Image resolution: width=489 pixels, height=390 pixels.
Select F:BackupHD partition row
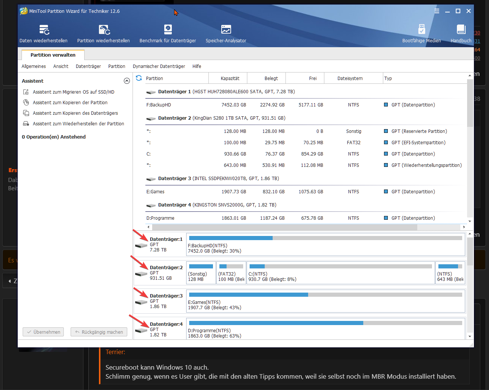tap(306, 105)
